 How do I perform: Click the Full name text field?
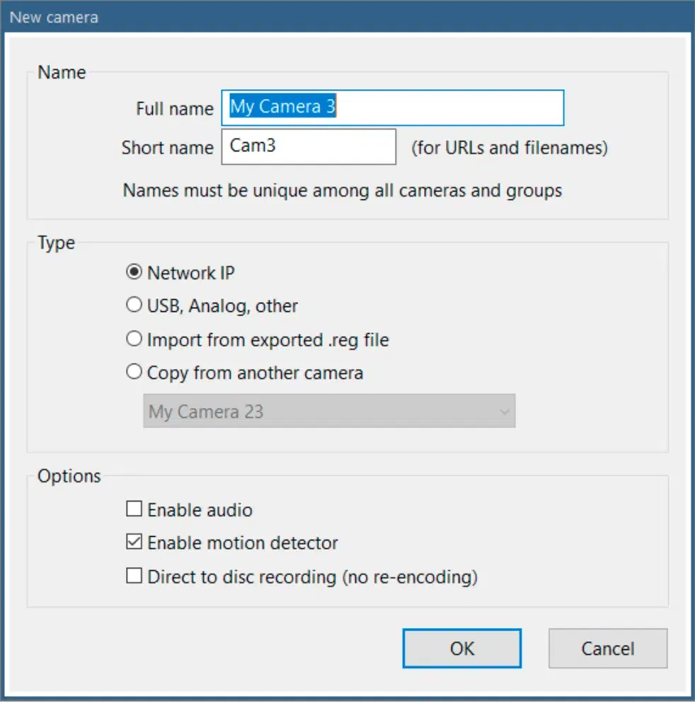click(x=392, y=108)
